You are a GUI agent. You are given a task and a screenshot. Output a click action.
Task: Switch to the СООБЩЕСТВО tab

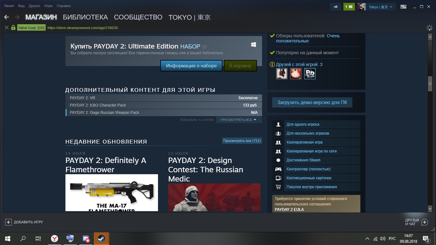138,17
